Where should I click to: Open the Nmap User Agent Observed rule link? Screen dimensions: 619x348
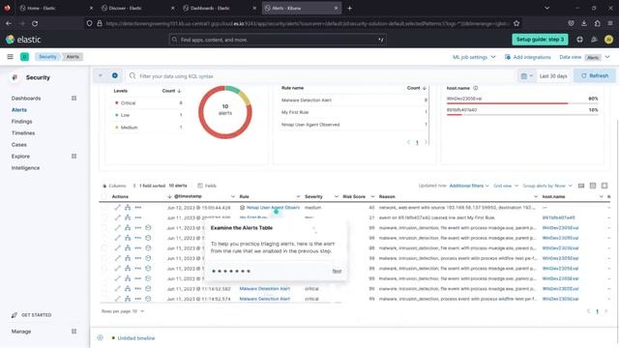(273, 207)
